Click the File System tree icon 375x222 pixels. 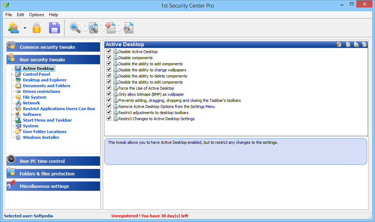(18, 97)
